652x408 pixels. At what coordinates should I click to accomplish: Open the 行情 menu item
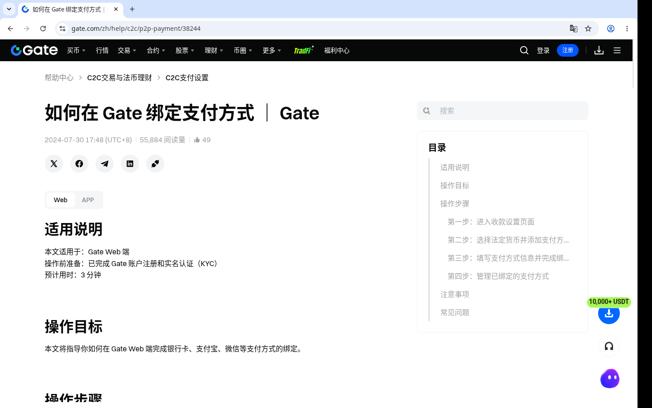click(102, 50)
